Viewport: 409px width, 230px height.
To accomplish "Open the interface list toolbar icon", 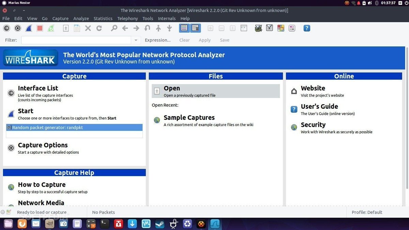I will [6, 28].
